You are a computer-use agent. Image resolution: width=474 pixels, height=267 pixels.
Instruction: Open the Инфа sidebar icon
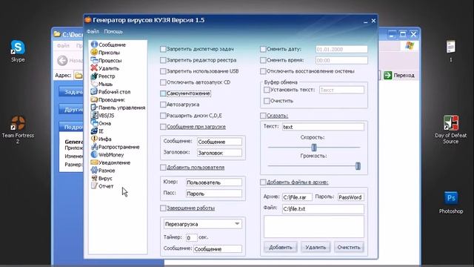click(x=94, y=139)
